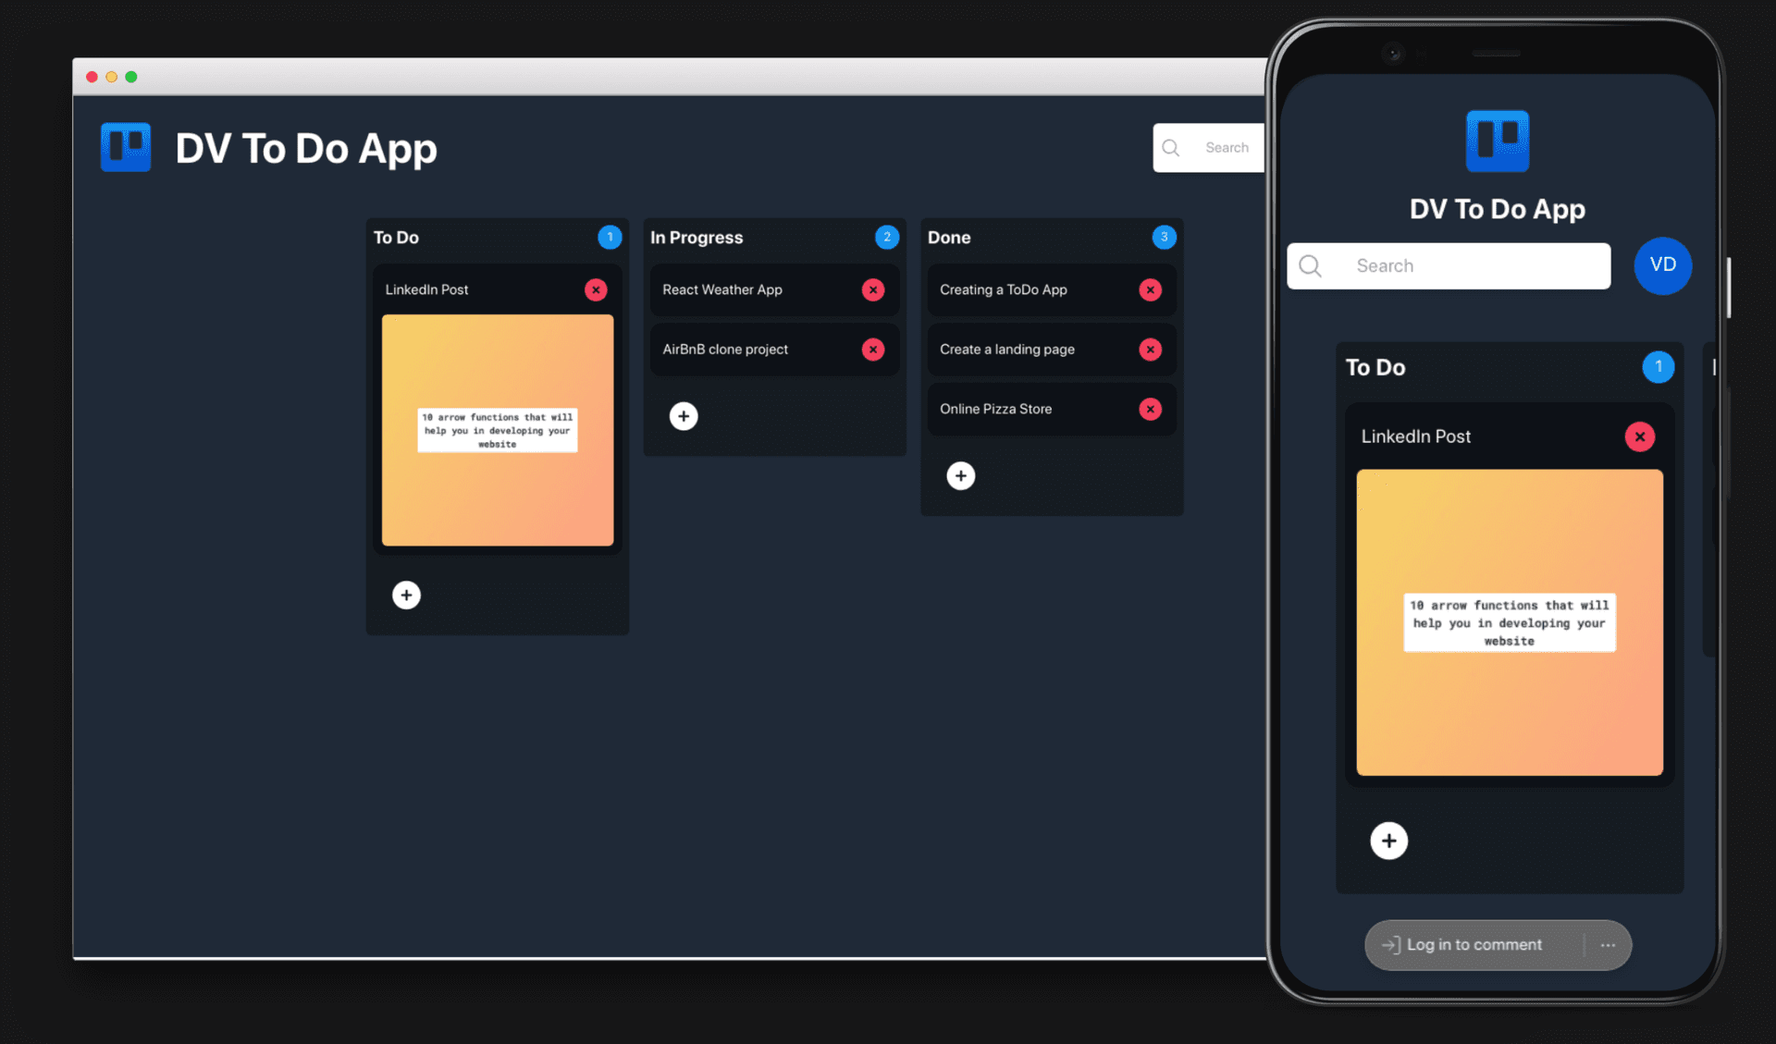Image resolution: width=1776 pixels, height=1044 pixels.
Task: Click the search input field on desktop
Action: [x=1212, y=147]
